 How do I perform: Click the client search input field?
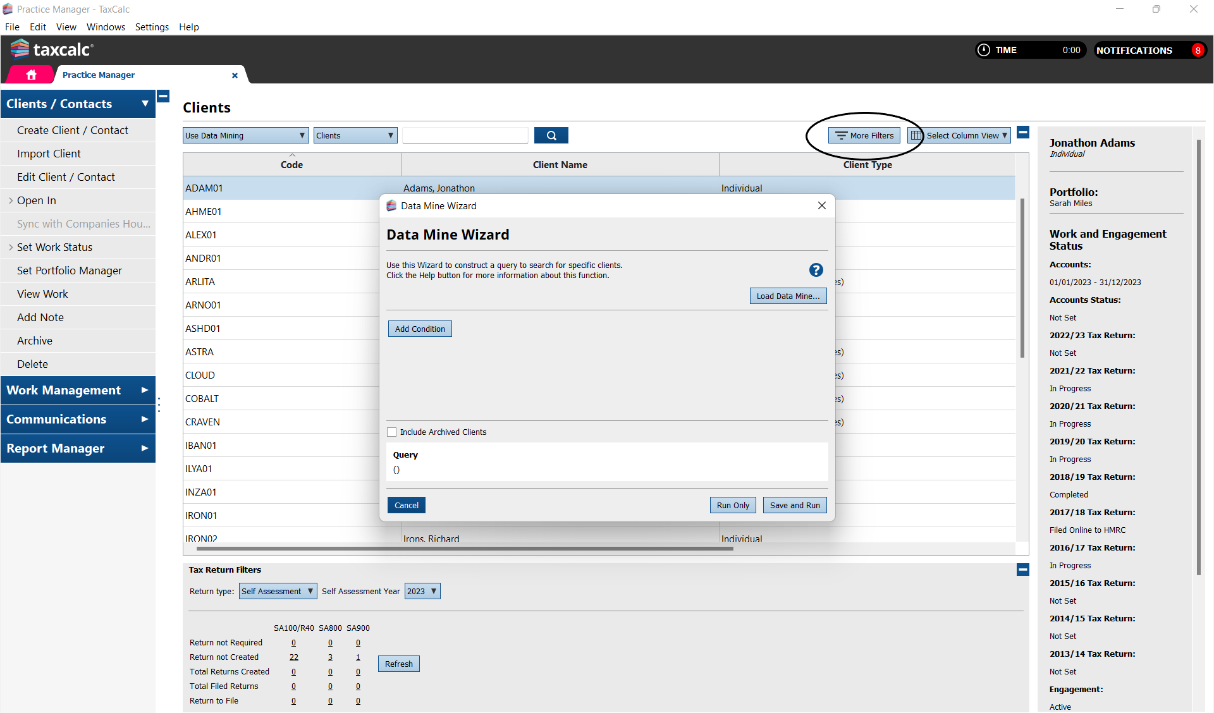click(x=465, y=135)
